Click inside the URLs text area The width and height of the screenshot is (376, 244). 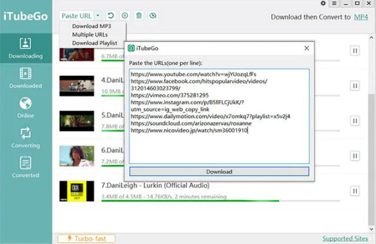pyautogui.click(x=219, y=116)
